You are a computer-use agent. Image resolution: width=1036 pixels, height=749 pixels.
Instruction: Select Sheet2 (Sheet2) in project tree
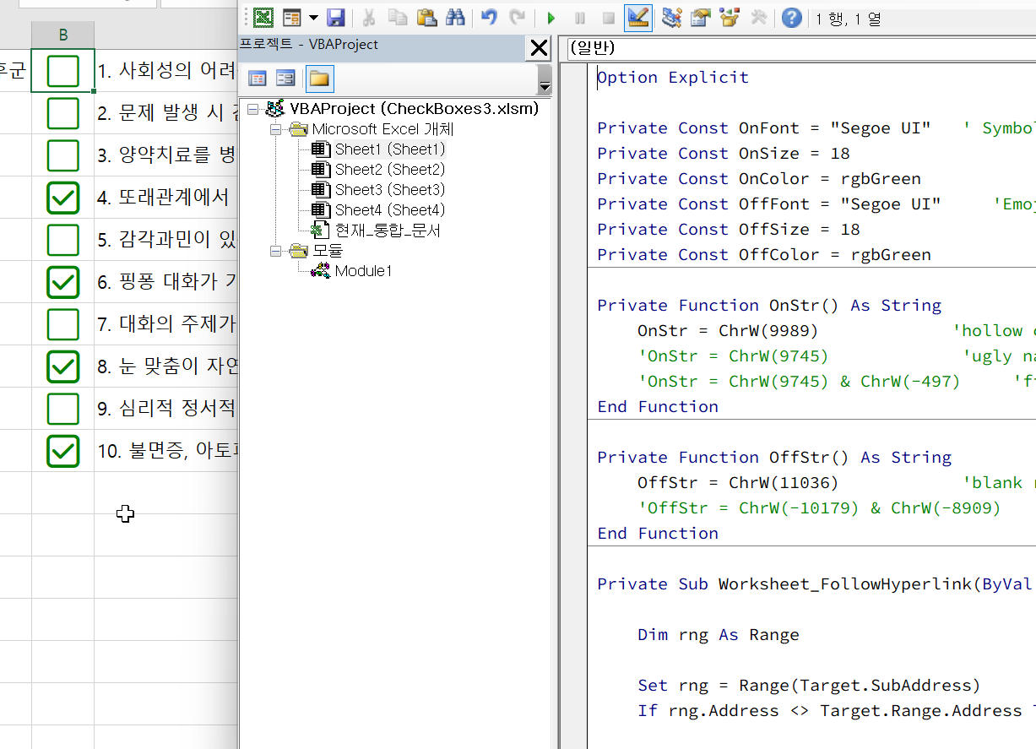(x=389, y=169)
